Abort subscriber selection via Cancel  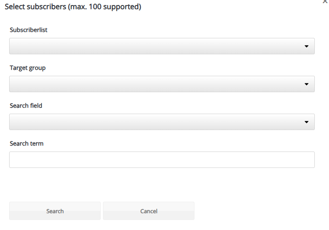pyautogui.click(x=149, y=211)
